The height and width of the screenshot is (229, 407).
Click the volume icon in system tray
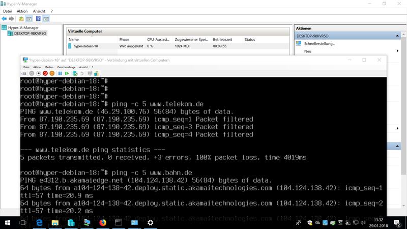click(x=363, y=223)
